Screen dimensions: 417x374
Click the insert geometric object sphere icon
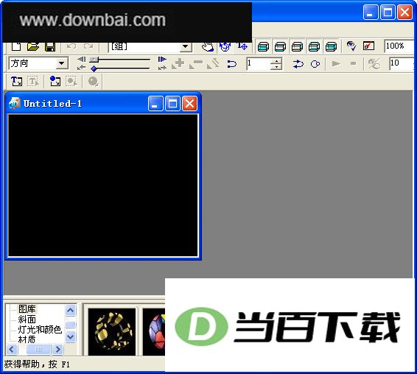pyautogui.click(x=94, y=81)
